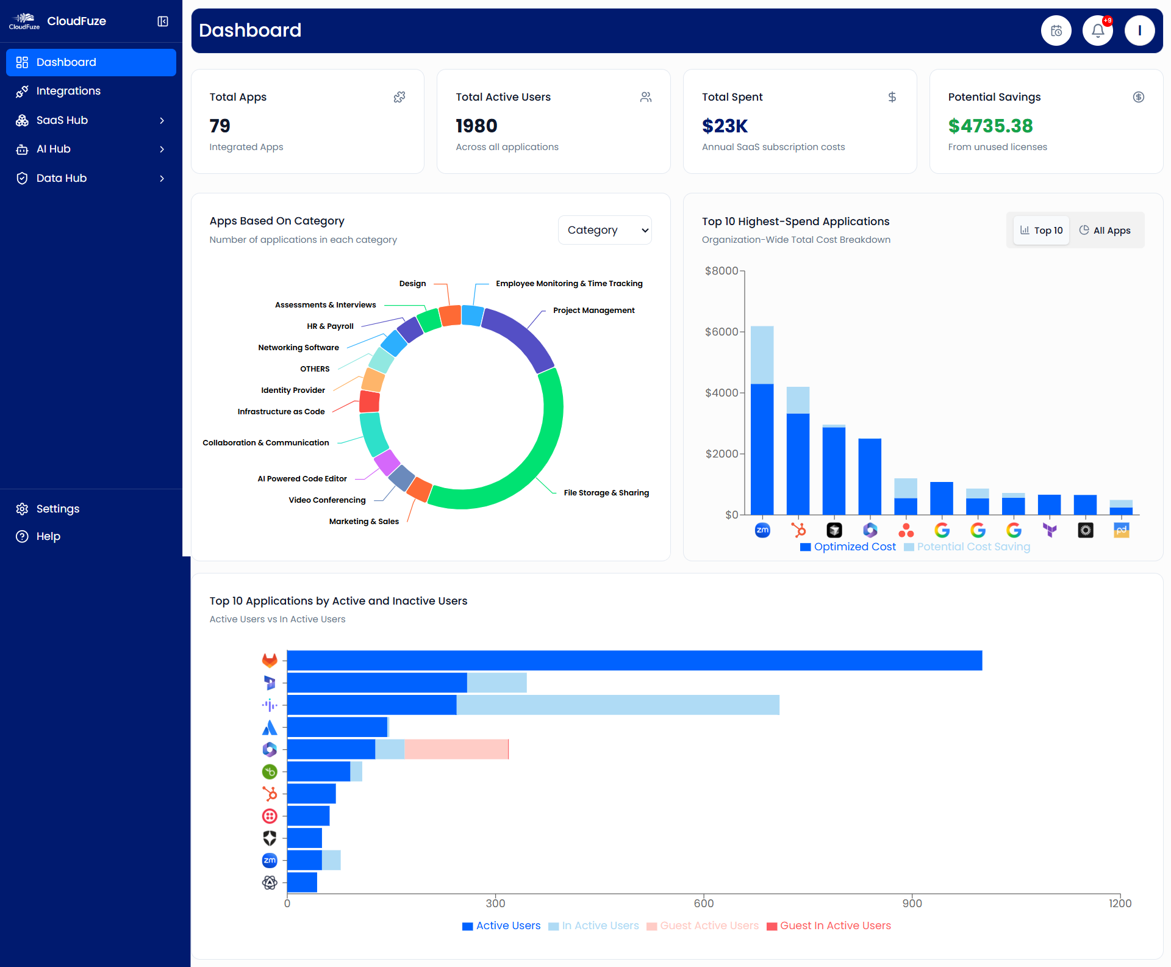
Task: Click the purple Project Management donut segment
Action: coord(525,335)
